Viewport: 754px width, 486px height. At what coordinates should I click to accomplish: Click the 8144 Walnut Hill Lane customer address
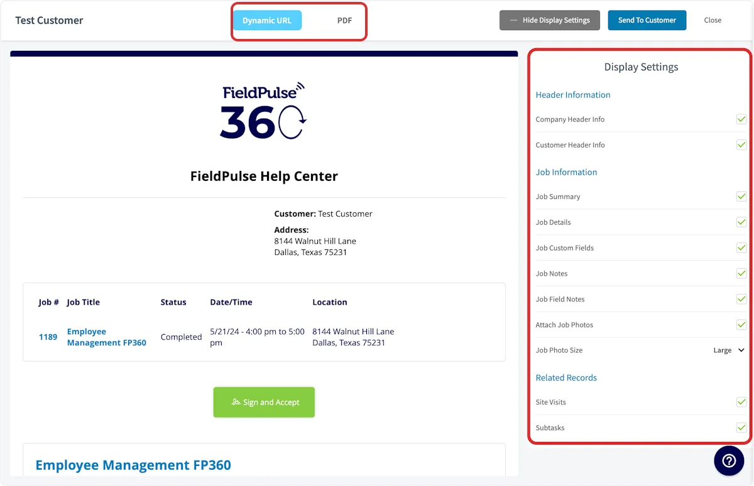point(315,247)
